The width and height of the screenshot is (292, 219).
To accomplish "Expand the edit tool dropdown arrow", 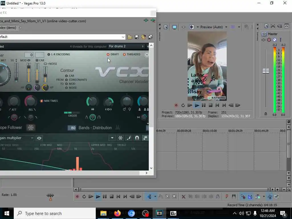I will (x=155, y=197).
